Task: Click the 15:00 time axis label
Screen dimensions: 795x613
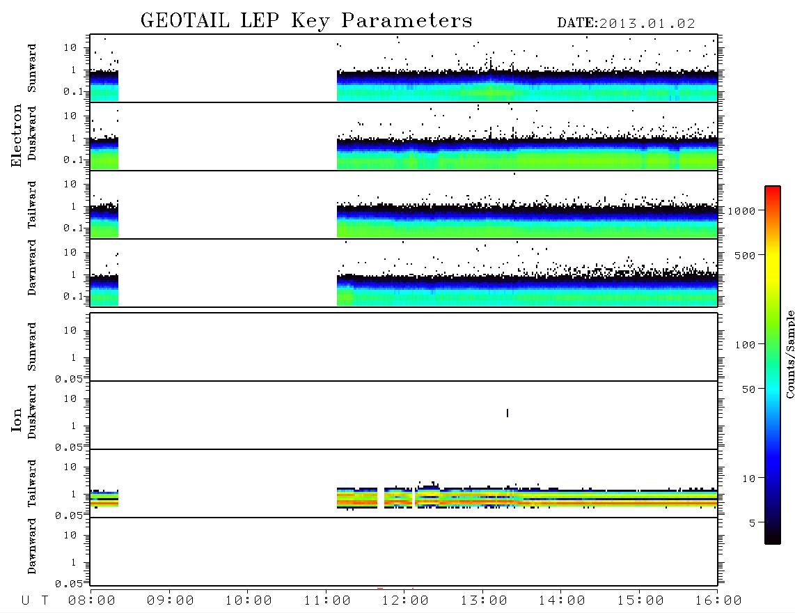Action: coord(640,601)
